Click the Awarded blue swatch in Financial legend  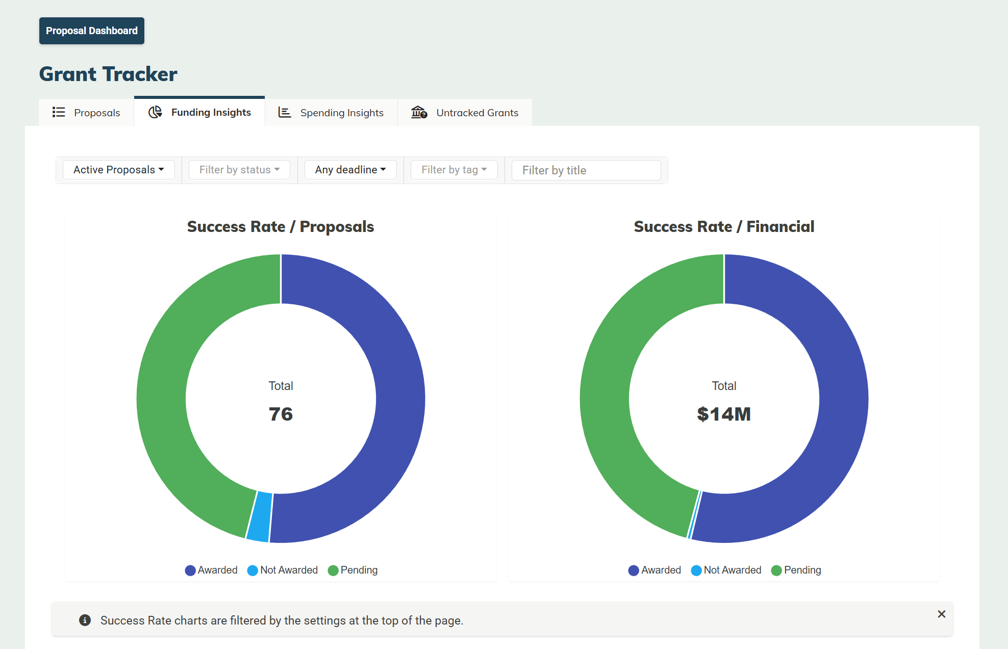(634, 570)
